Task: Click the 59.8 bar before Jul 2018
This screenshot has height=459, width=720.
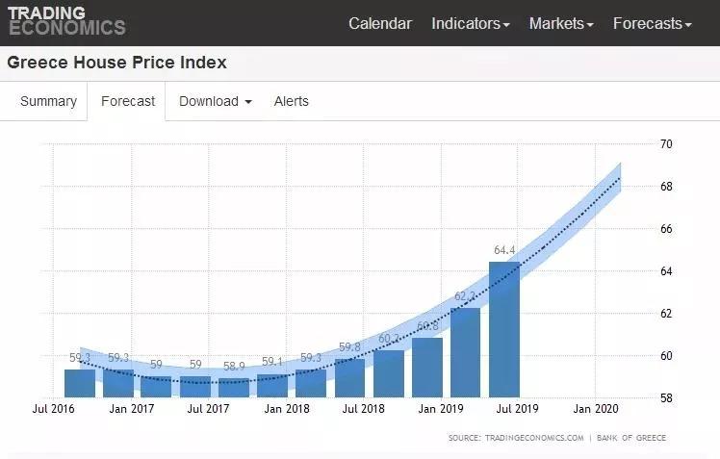Action: [350, 378]
